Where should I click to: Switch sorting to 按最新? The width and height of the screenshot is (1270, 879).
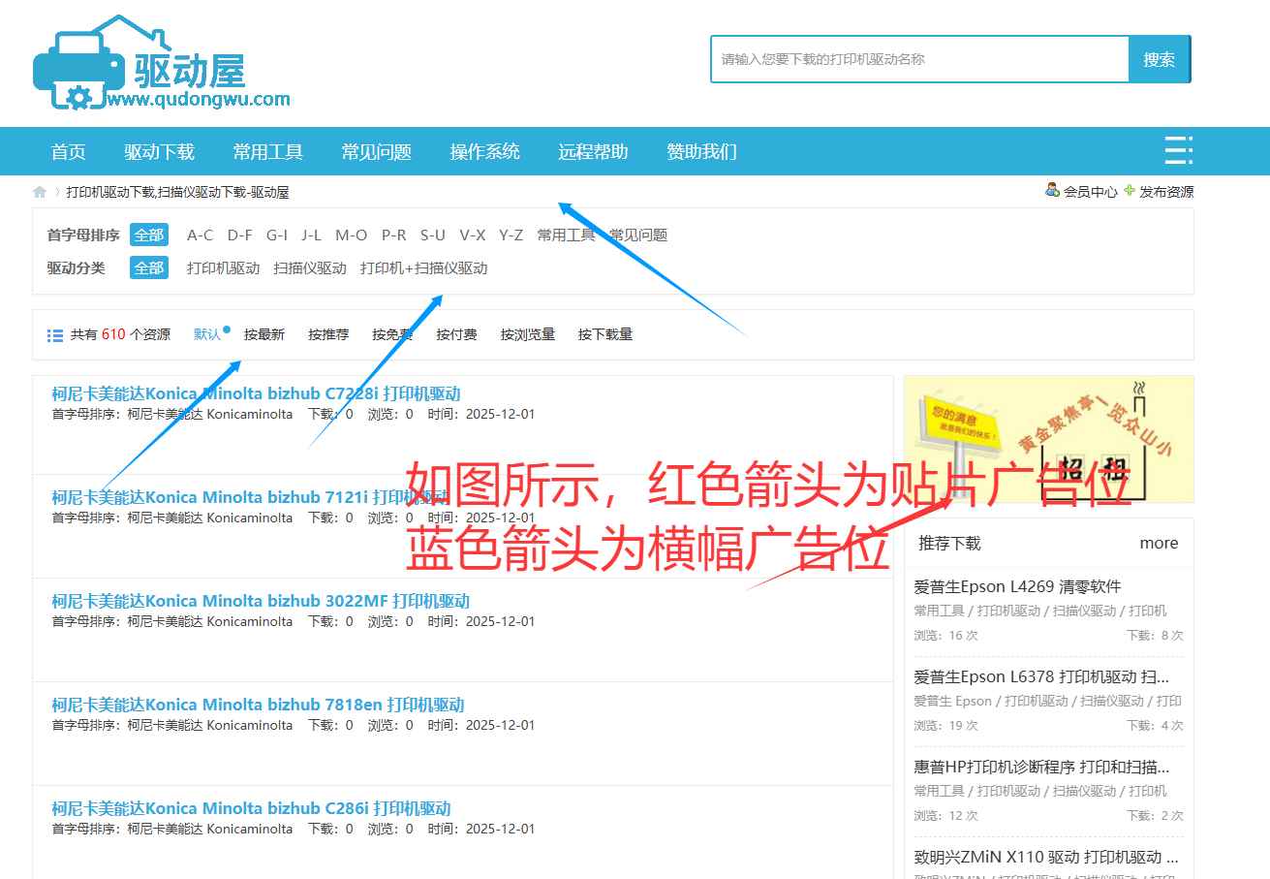[263, 334]
